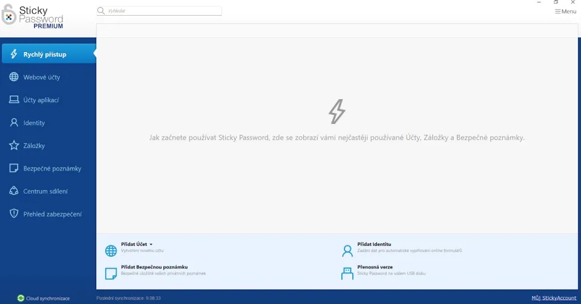Screen dimensions: 581x304
Task: Click the person icon beside Přidat Identitu
Action: click(x=347, y=250)
